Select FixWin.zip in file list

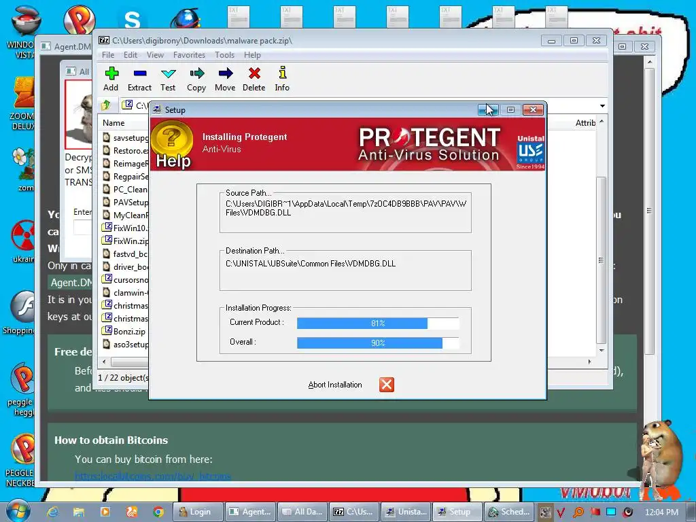click(x=126, y=241)
